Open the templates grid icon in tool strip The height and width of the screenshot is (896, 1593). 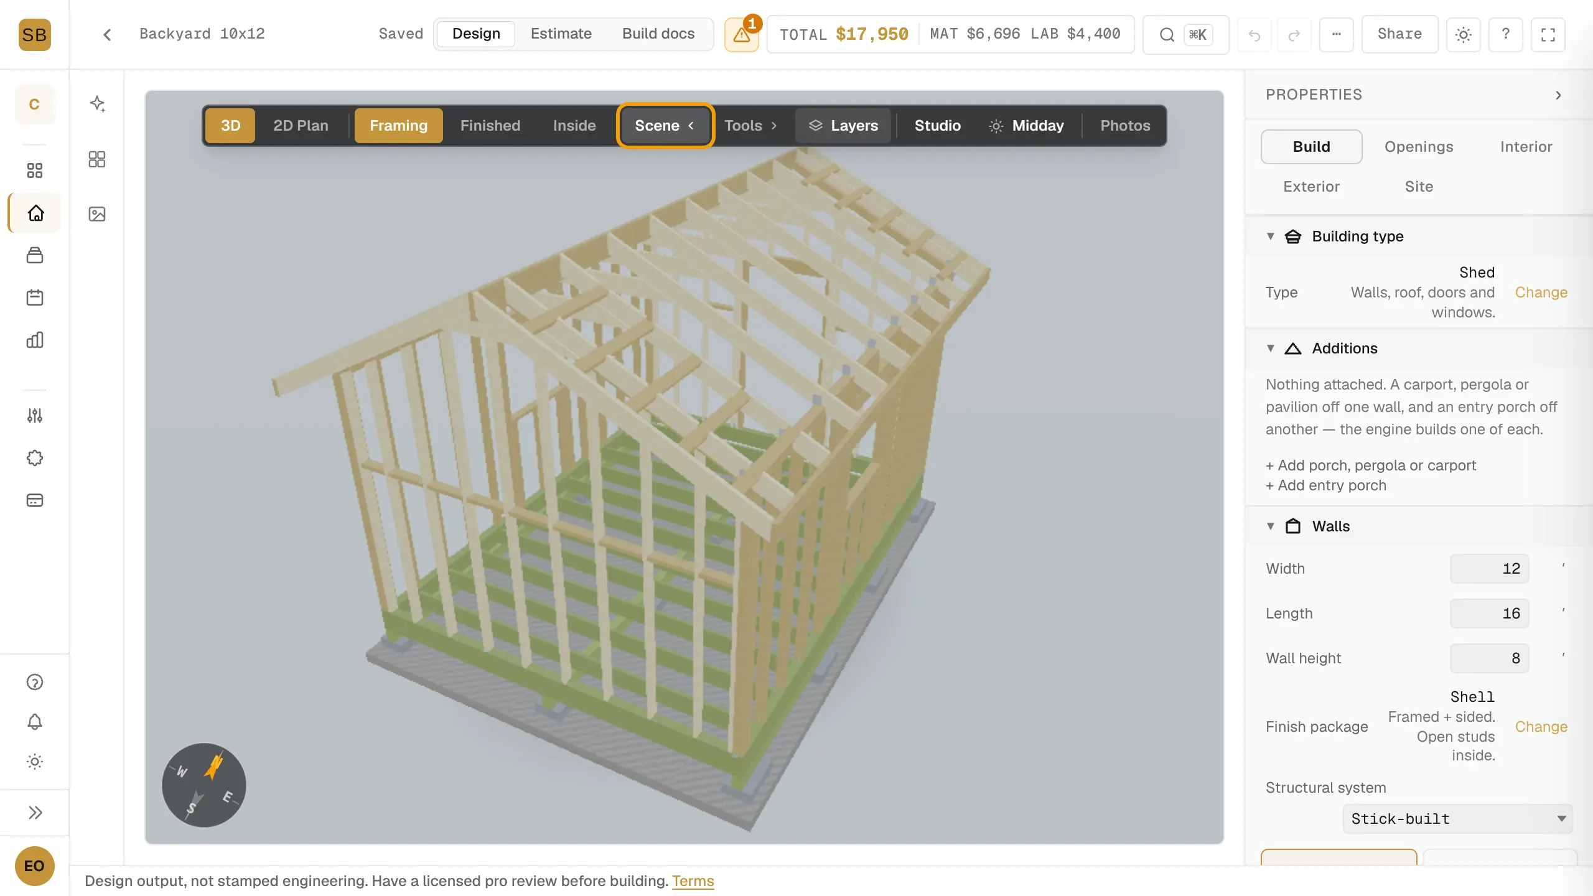(97, 159)
